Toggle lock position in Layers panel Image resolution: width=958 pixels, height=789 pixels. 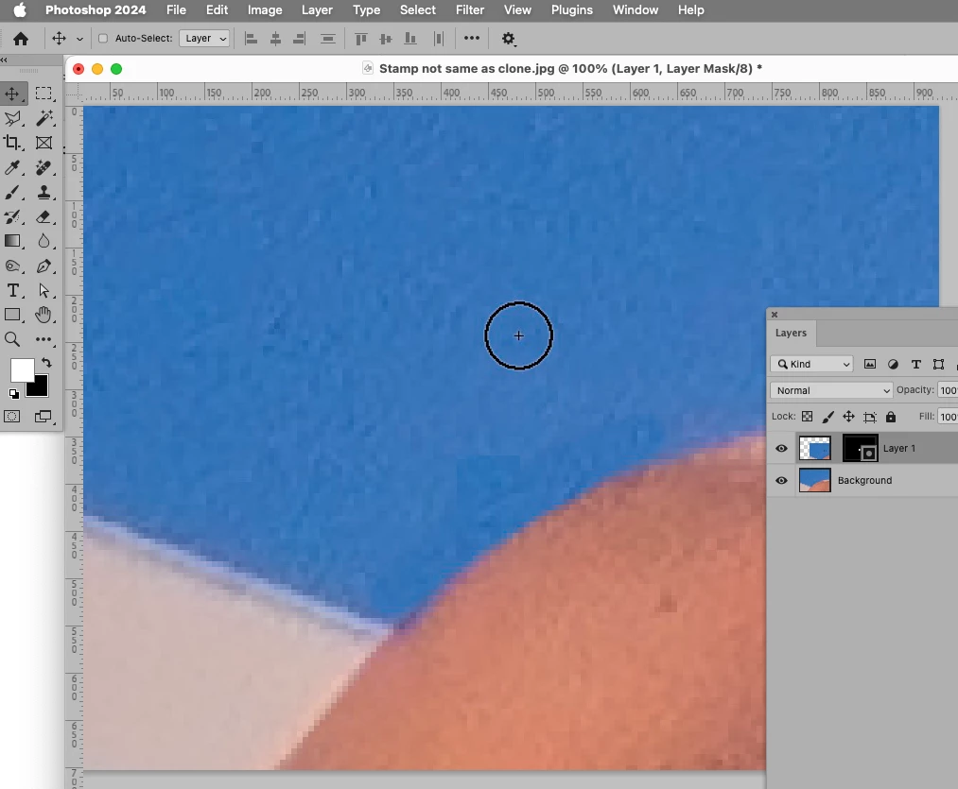click(848, 417)
